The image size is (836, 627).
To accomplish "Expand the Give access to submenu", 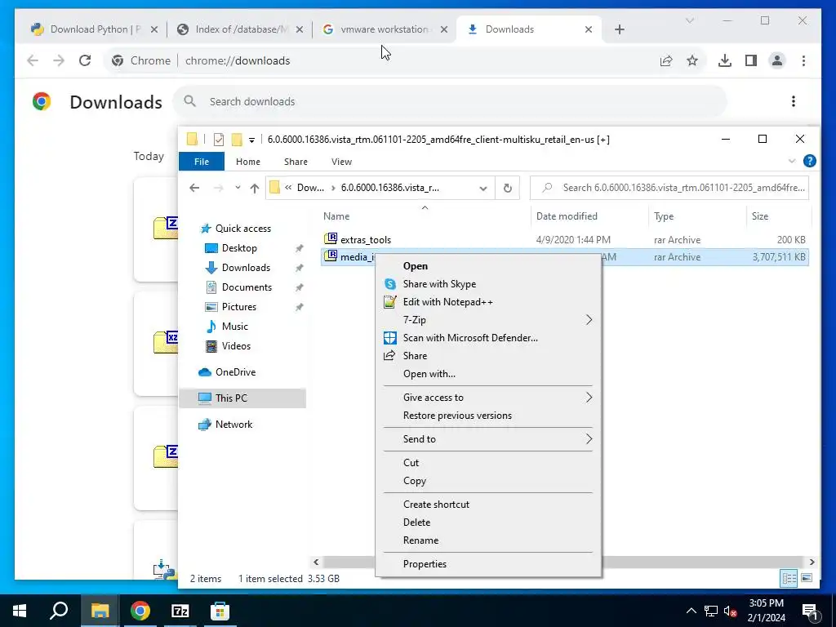I will click(488, 398).
